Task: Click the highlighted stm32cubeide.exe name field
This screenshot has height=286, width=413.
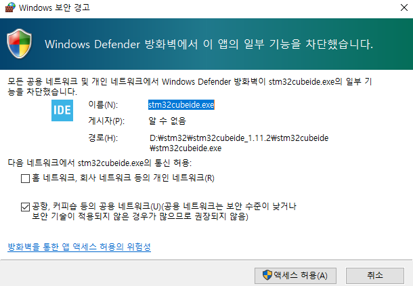Action: (x=181, y=104)
